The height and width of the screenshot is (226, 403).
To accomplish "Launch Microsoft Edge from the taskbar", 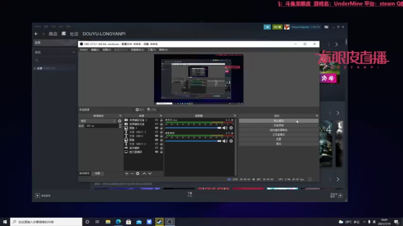I will (x=118, y=221).
